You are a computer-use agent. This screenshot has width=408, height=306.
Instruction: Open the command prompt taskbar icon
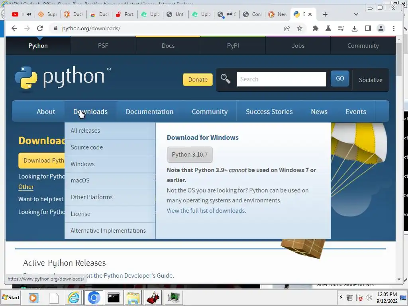click(x=114, y=297)
